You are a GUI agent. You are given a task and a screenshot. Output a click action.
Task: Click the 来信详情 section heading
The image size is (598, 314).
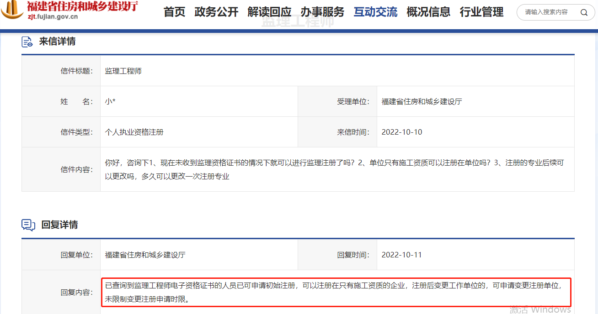point(57,42)
